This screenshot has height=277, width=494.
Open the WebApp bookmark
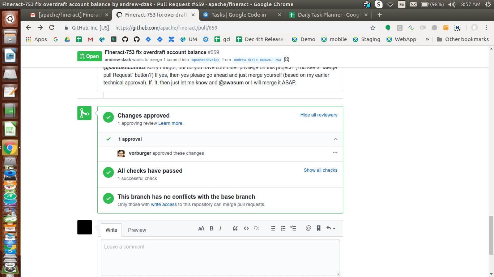click(401, 39)
